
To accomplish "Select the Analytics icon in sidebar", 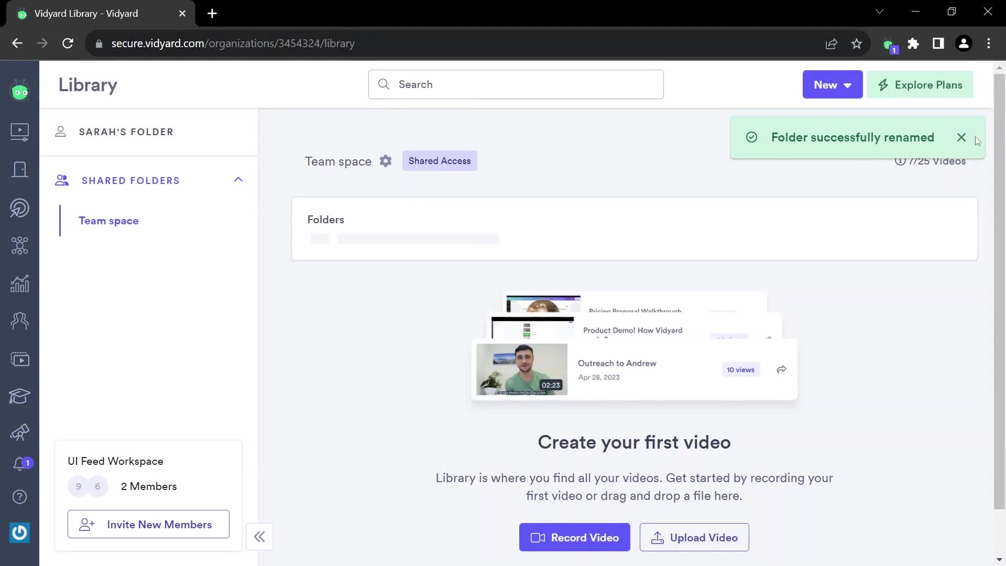I will (19, 282).
